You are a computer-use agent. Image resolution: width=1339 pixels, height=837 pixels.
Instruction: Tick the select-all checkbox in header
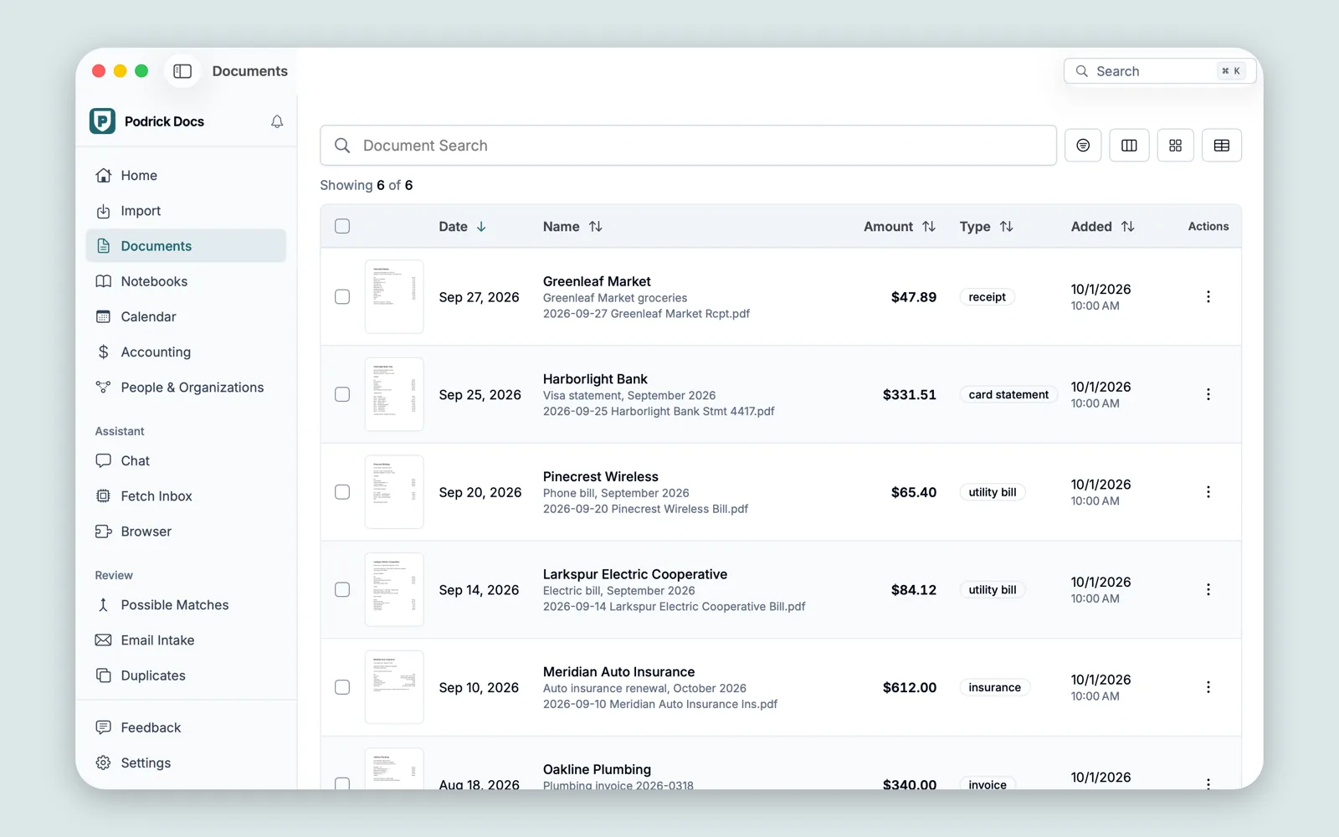[x=342, y=226]
